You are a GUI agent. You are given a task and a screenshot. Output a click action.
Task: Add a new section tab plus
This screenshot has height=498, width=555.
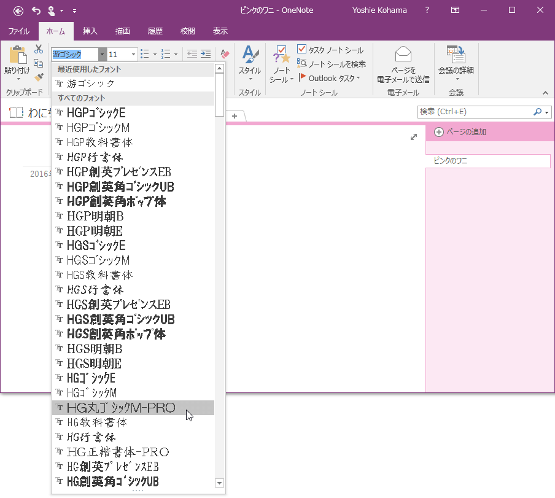pyautogui.click(x=235, y=116)
